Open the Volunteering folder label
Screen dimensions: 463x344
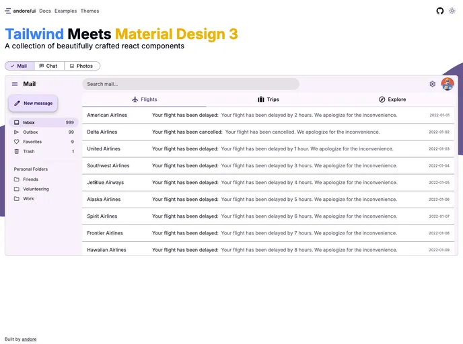36,189
